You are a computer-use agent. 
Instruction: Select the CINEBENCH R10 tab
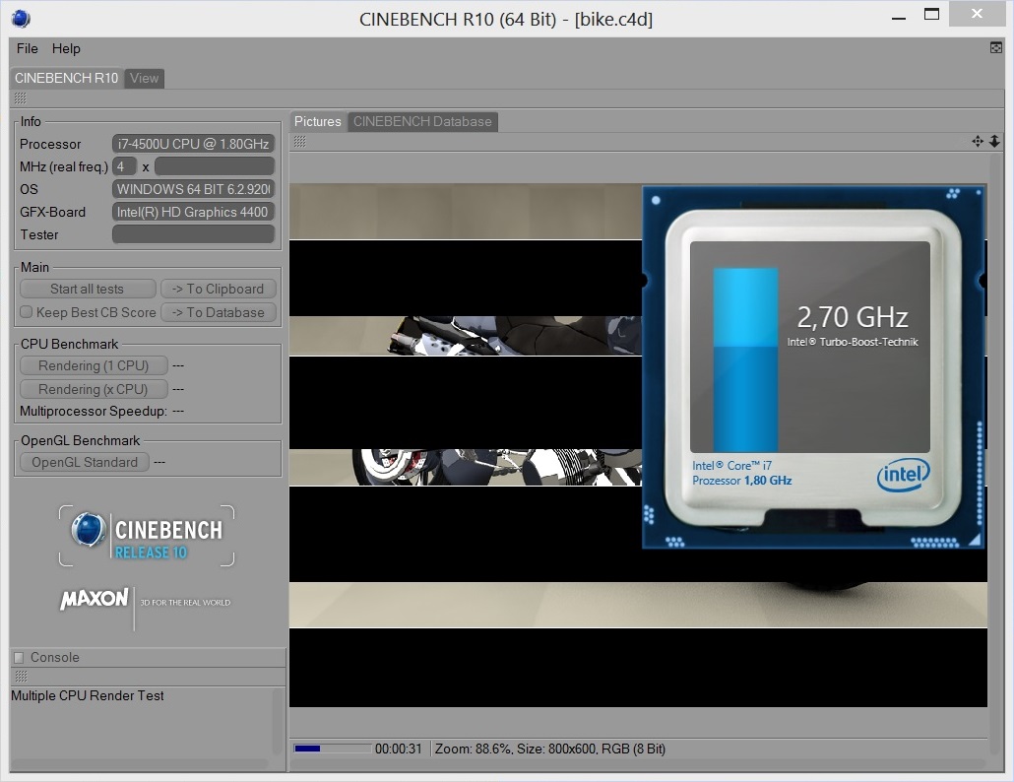66,78
